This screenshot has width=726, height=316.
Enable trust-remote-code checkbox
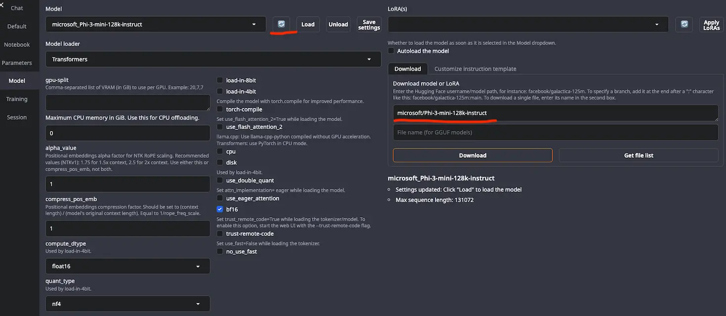[x=220, y=233]
